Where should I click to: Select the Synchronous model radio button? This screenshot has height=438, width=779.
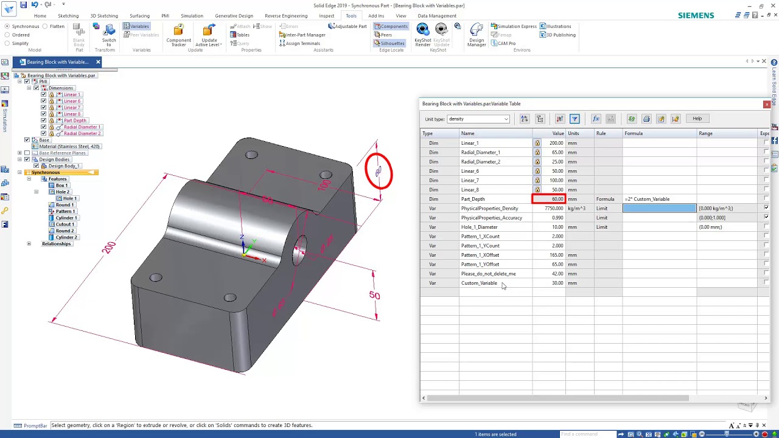pyautogui.click(x=7, y=26)
